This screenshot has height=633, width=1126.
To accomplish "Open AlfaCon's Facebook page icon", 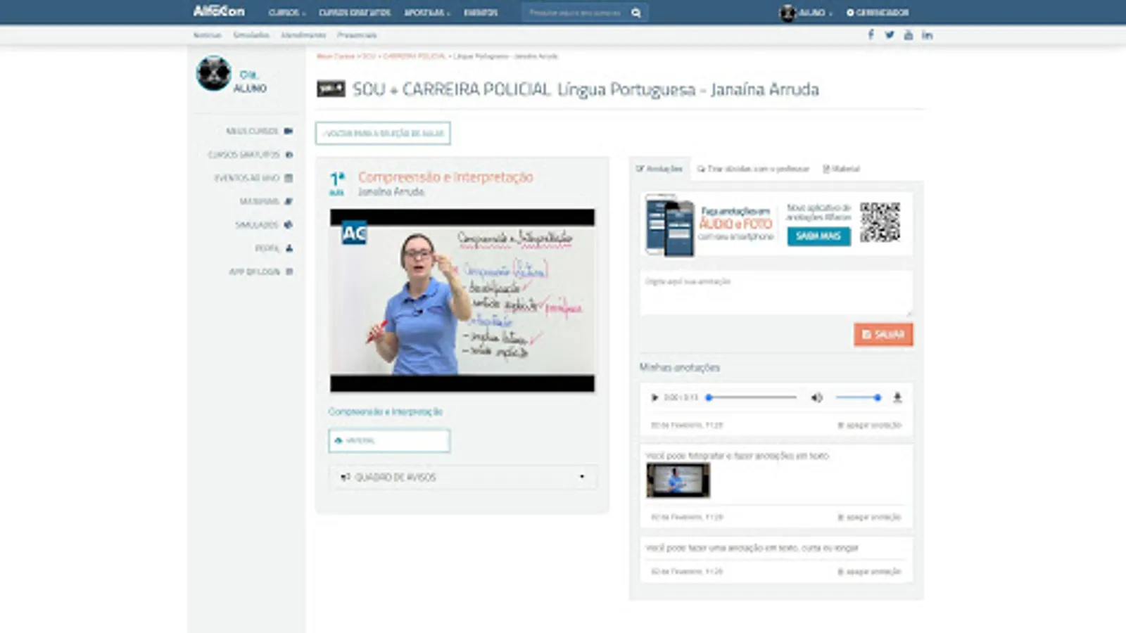I will point(871,34).
